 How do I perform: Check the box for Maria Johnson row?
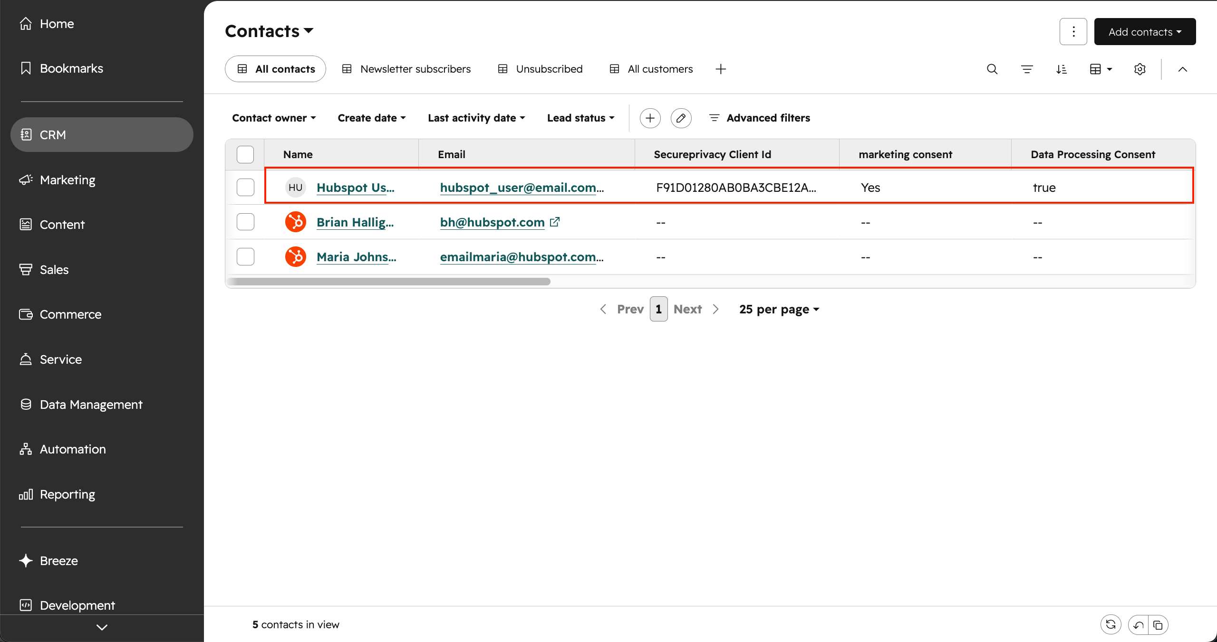click(x=245, y=257)
